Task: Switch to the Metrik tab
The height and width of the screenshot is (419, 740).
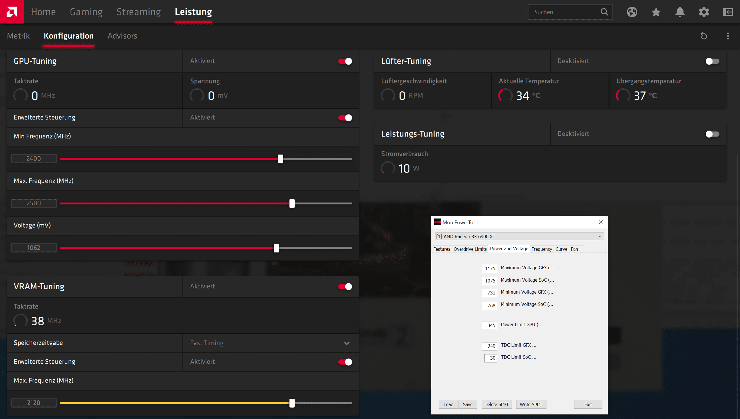Action: [18, 36]
